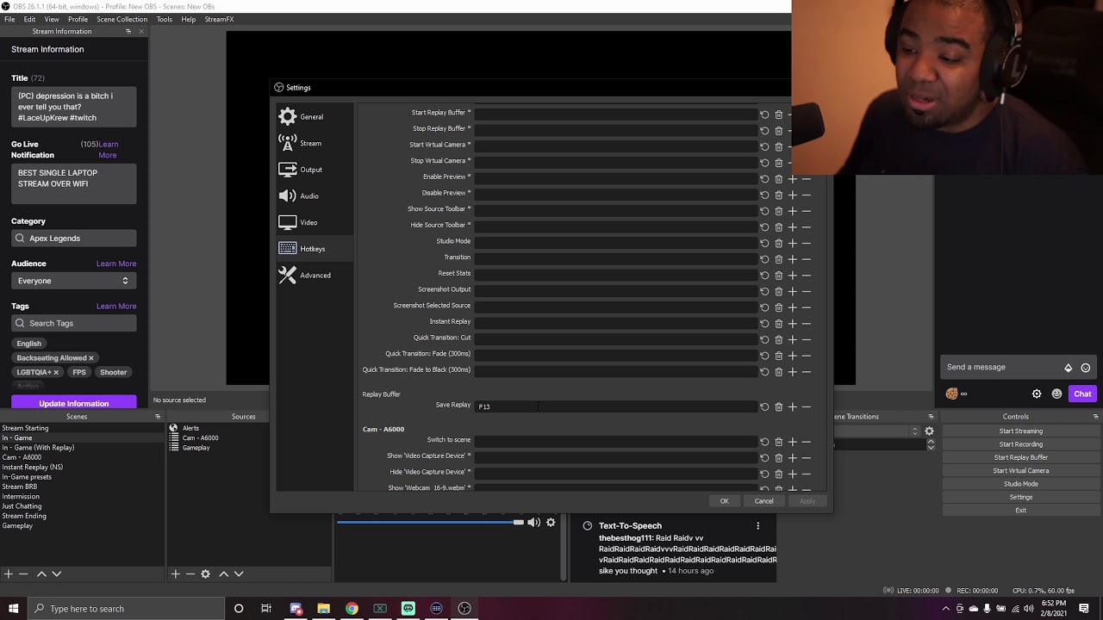The width and height of the screenshot is (1103, 620).
Task: Open the Audience dropdown showing Everyone
Action: pyautogui.click(x=73, y=281)
